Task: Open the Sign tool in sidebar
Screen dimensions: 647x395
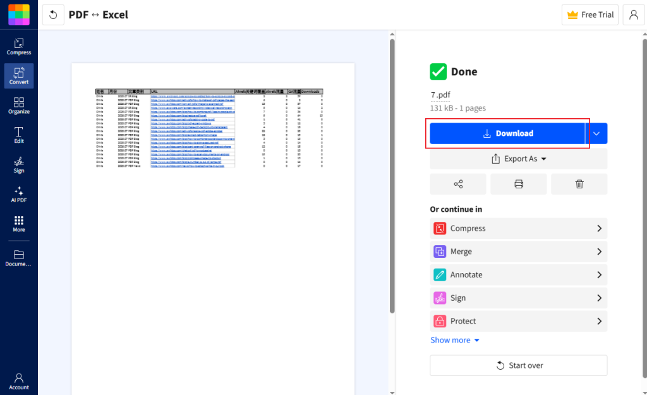Action: [19, 164]
